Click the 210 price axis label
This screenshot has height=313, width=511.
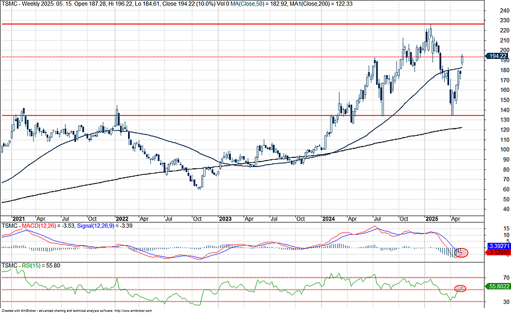tap(505, 40)
